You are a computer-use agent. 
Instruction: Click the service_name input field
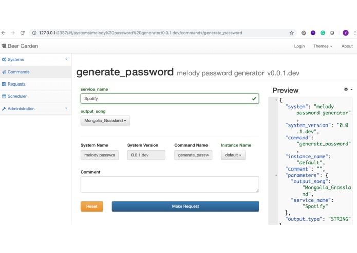pyautogui.click(x=170, y=99)
